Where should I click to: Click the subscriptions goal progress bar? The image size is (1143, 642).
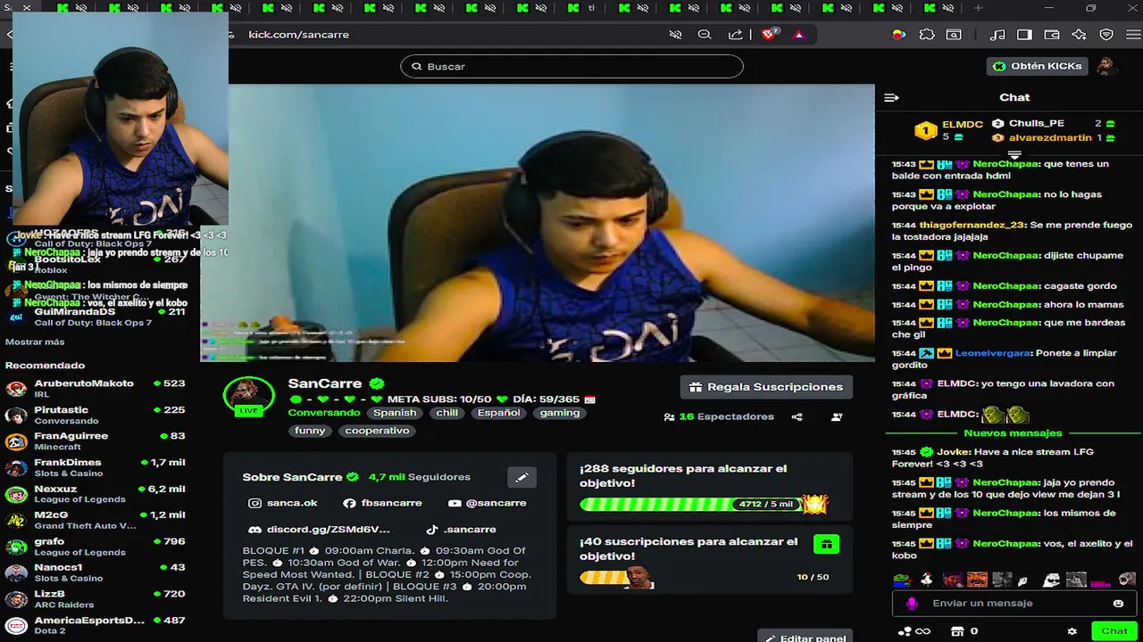tap(616, 578)
